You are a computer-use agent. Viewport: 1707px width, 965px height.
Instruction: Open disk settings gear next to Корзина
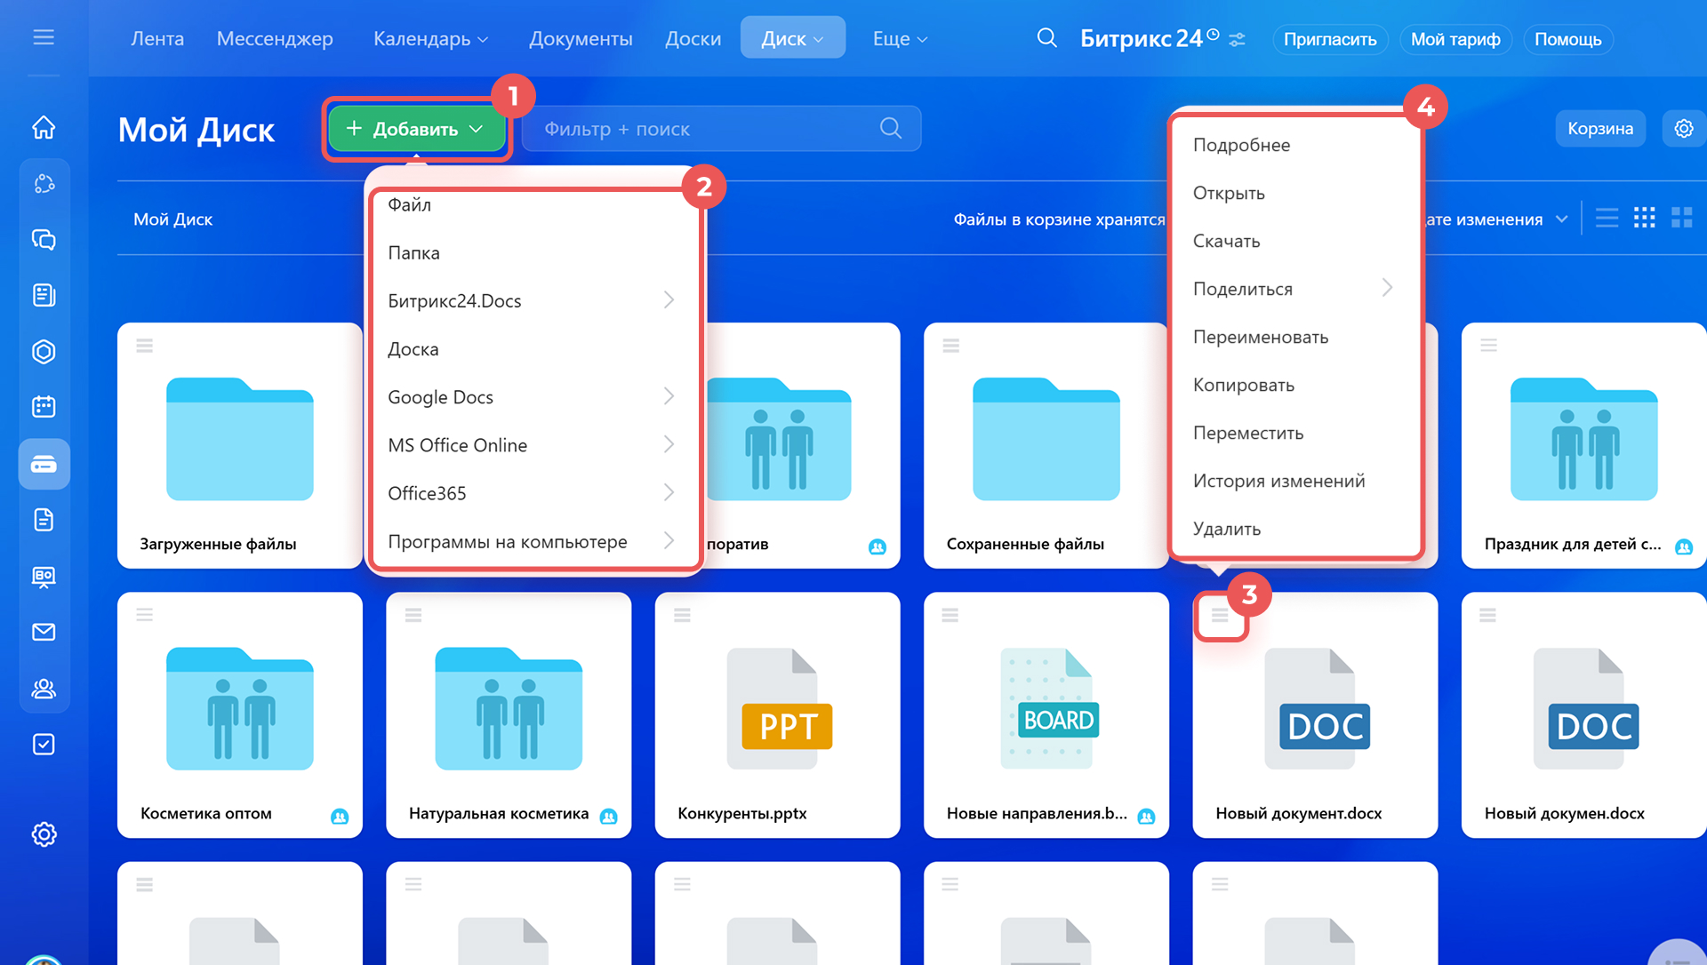pyautogui.click(x=1683, y=129)
